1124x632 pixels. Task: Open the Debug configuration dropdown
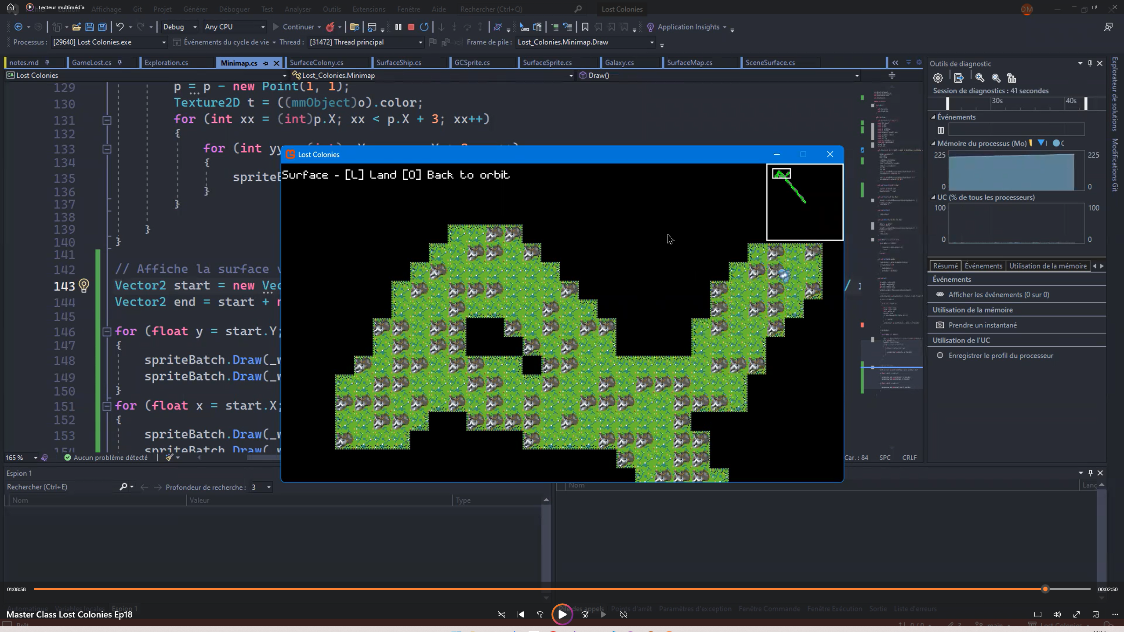(180, 27)
